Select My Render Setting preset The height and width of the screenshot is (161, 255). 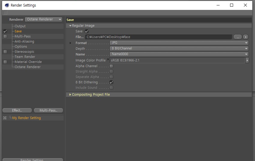(26, 118)
